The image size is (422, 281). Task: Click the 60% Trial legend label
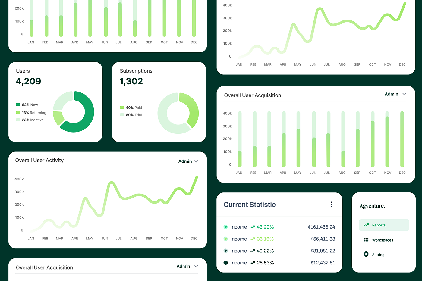coord(134,115)
